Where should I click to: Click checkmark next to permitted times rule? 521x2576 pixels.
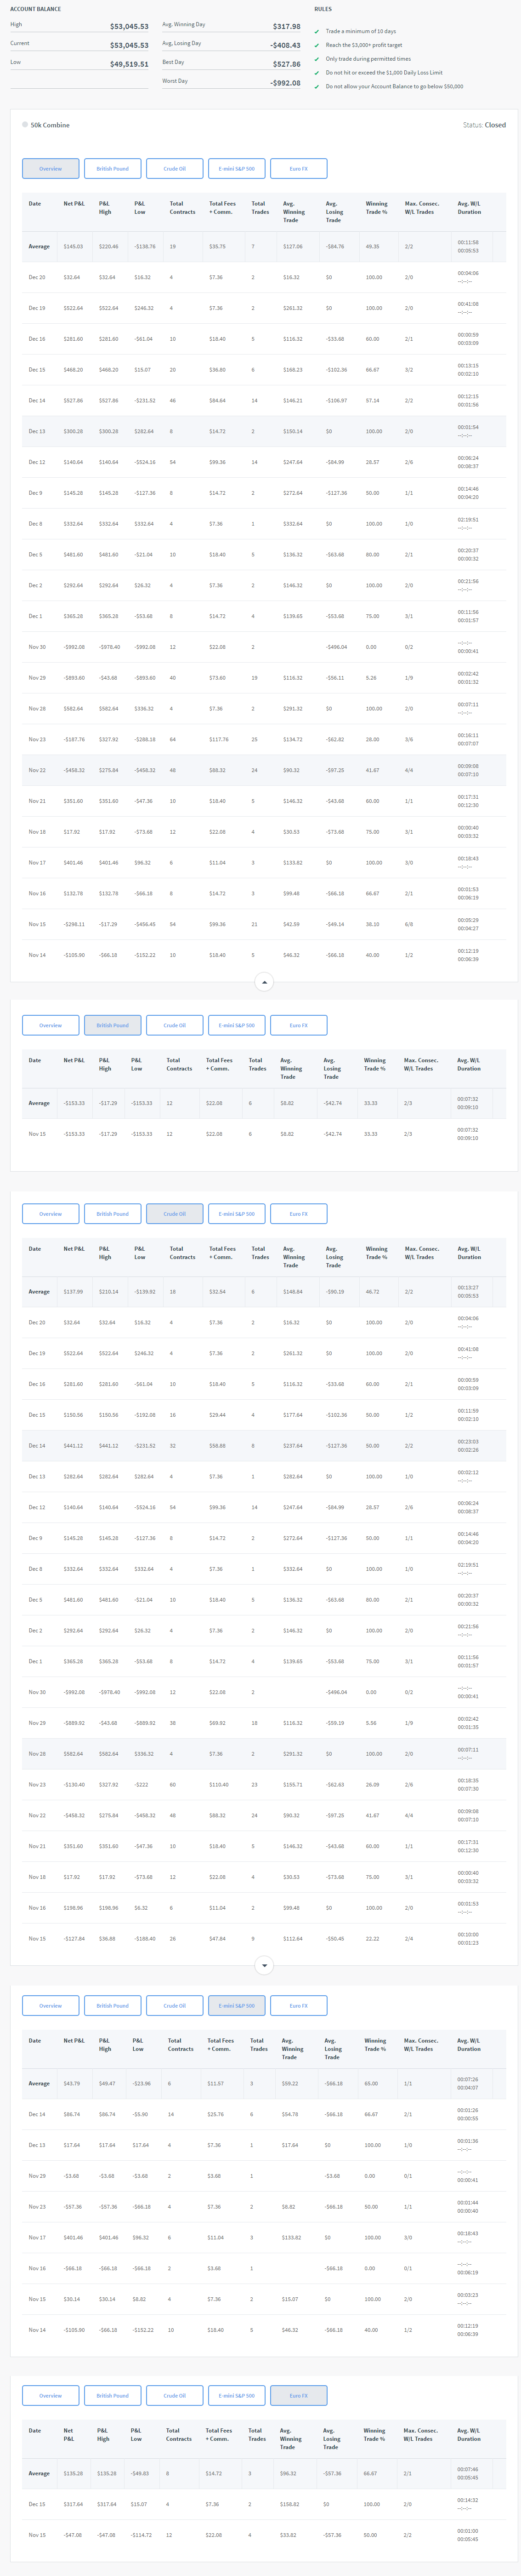point(317,59)
